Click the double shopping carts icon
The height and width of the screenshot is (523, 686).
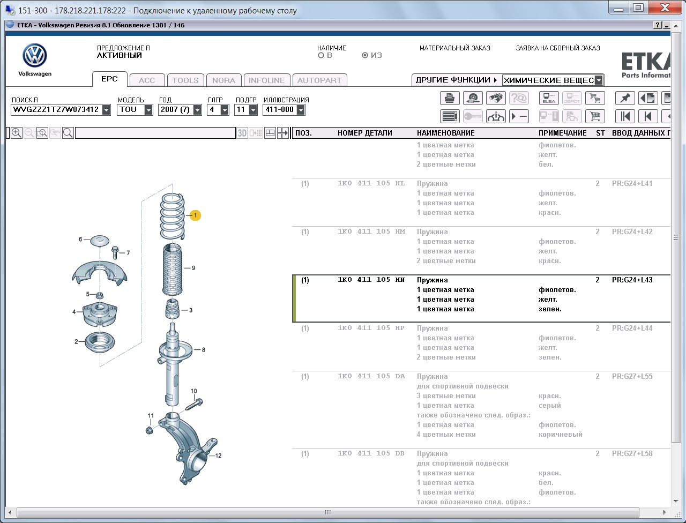click(594, 98)
